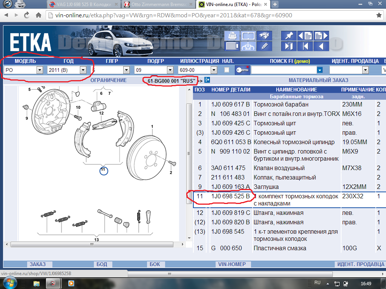Click the printer icon in ETKA toolbar
386x289 pixels.
tap(232, 36)
